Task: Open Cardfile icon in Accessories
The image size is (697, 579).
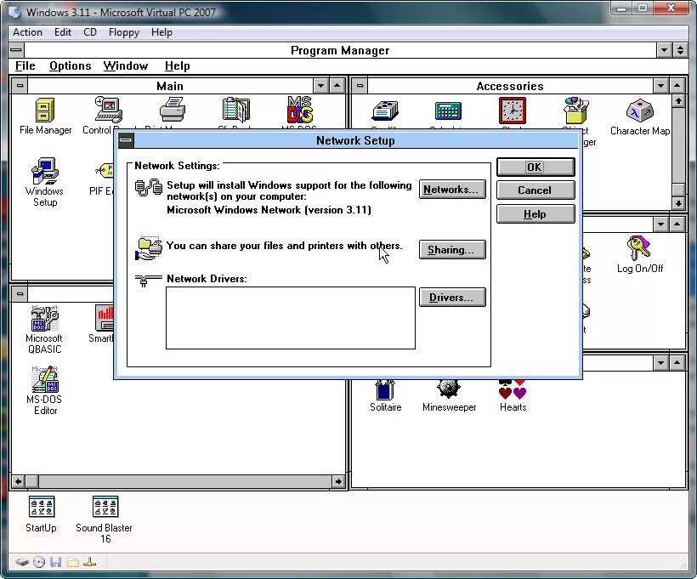Action: pos(385,111)
